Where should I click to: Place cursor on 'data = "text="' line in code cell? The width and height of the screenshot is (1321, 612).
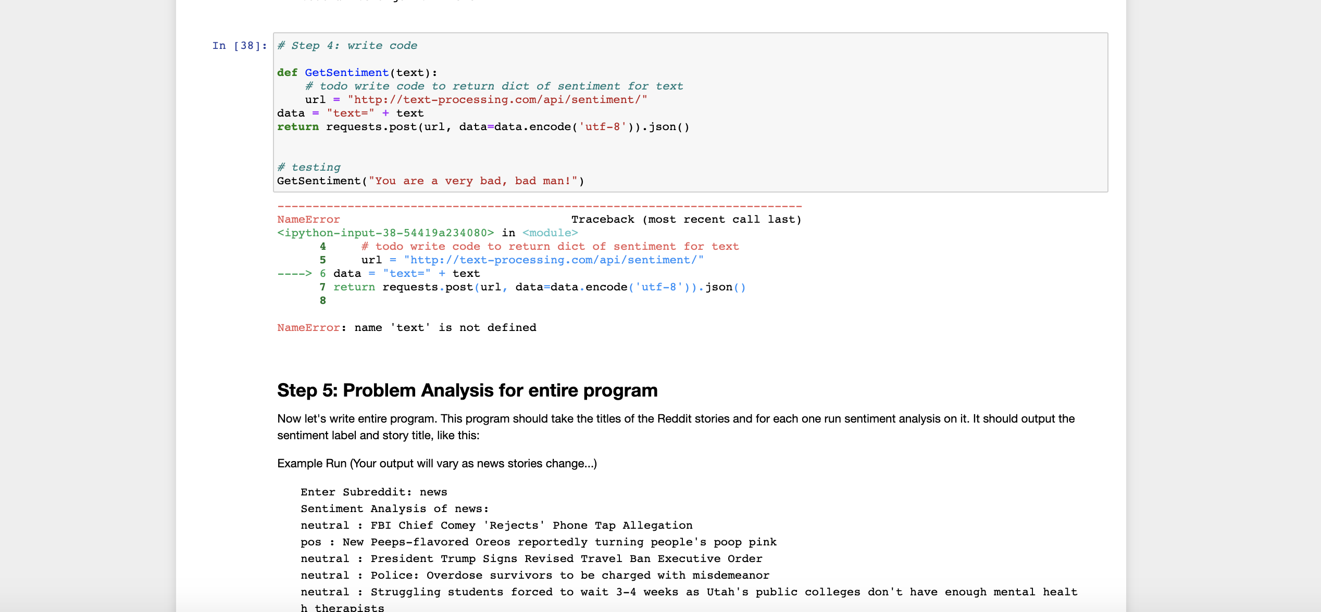[350, 113]
